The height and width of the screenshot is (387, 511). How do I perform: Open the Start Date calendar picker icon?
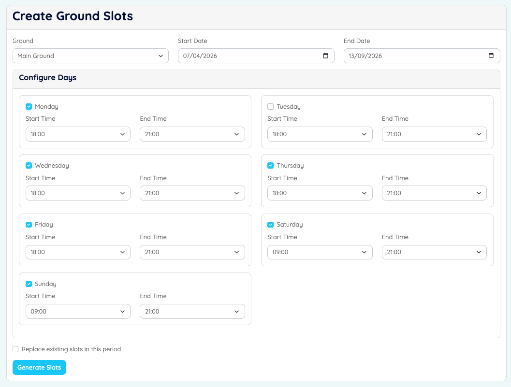326,56
